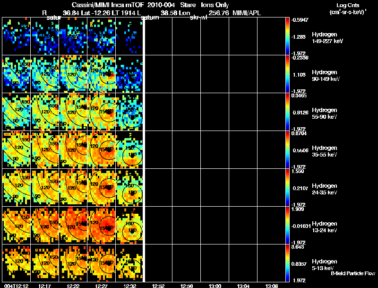Open the 12:17 image in the 5-13 keV row
378x288 pixels.
pos(44,263)
